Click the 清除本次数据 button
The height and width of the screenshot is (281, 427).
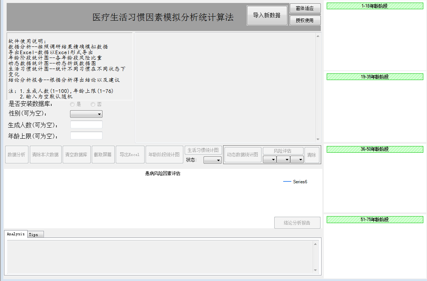[x=45, y=155]
